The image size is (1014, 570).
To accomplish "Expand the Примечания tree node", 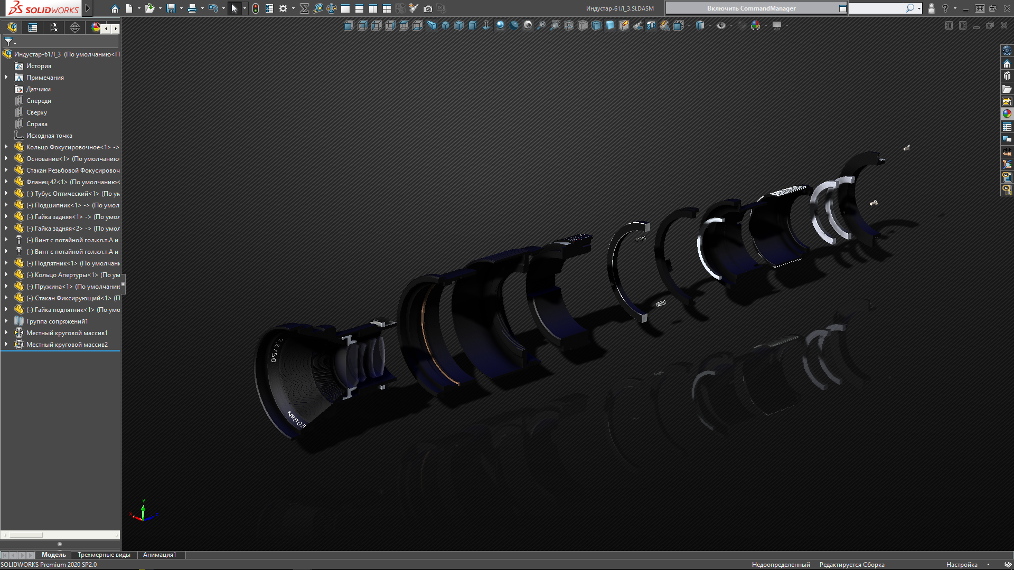I will coord(6,78).
